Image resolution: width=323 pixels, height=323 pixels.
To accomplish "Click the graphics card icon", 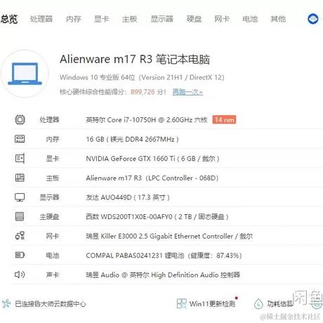I will coord(20,159).
